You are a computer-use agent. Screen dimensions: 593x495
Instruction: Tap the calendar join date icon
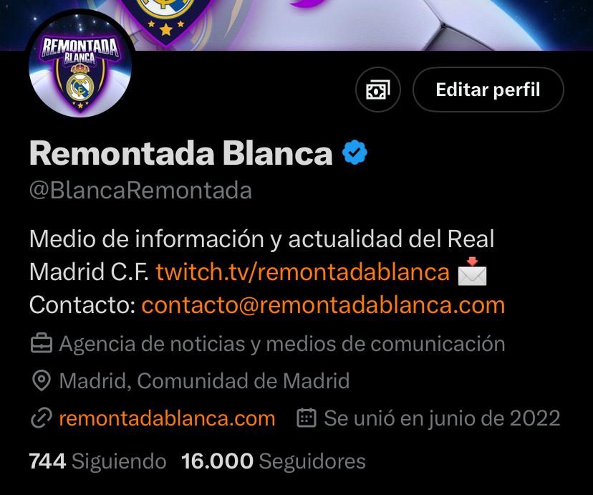click(x=306, y=418)
